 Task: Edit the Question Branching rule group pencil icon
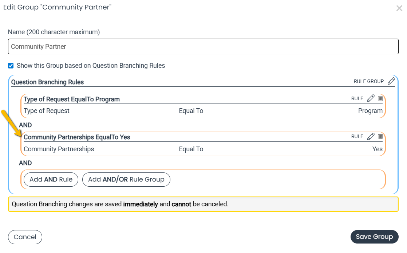tap(391, 81)
